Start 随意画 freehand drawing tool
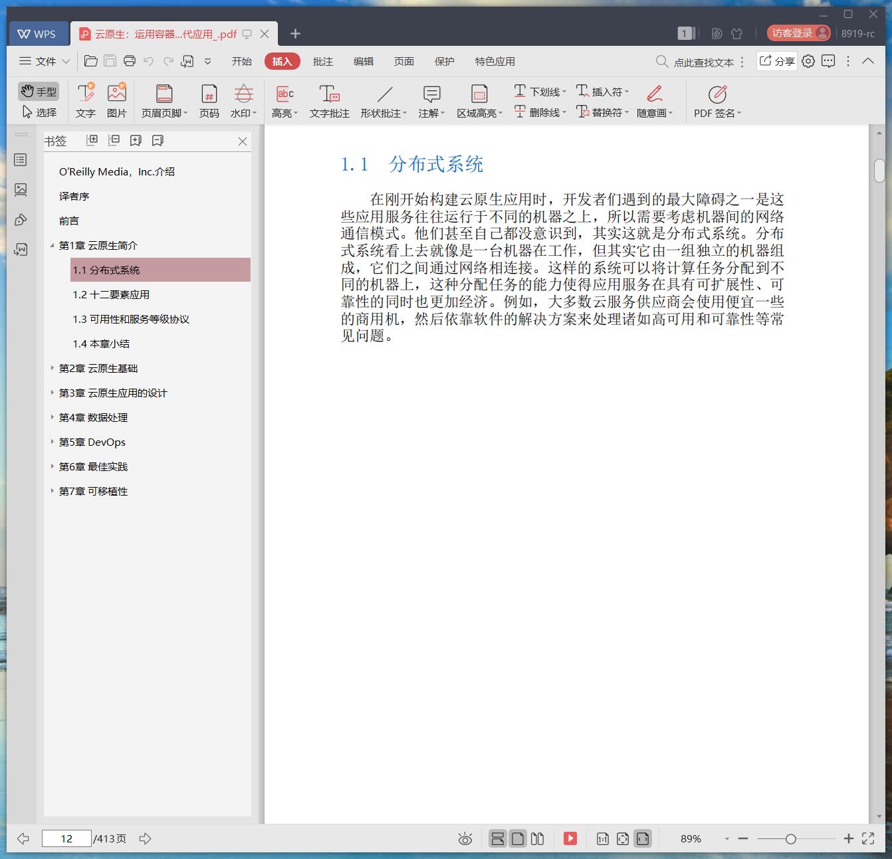This screenshot has width=892, height=859. coord(655,100)
